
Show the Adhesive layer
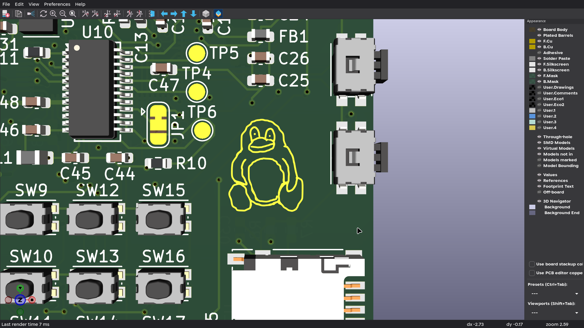point(539,53)
